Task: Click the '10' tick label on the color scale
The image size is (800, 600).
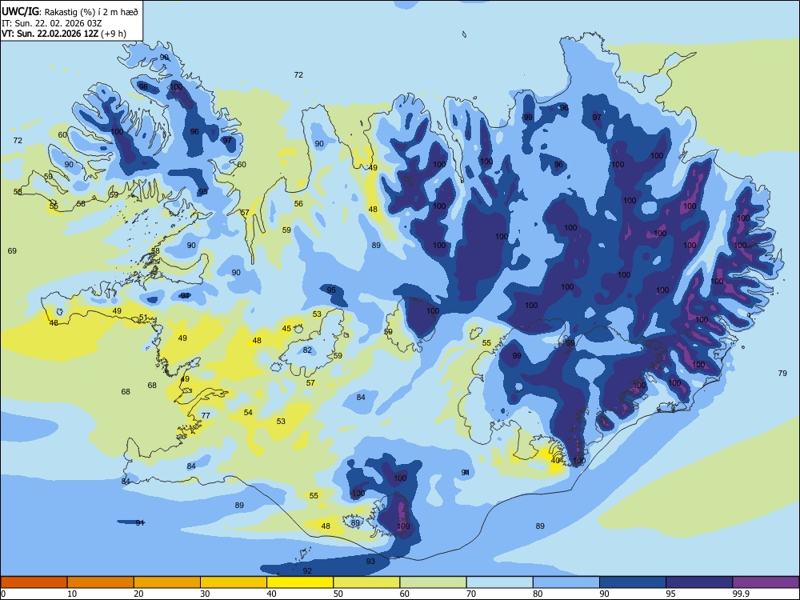Action: (x=72, y=594)
